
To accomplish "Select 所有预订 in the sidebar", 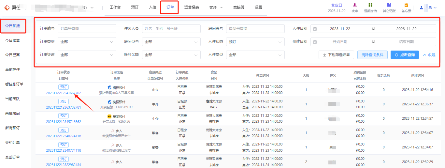I will tap(12, 128).
